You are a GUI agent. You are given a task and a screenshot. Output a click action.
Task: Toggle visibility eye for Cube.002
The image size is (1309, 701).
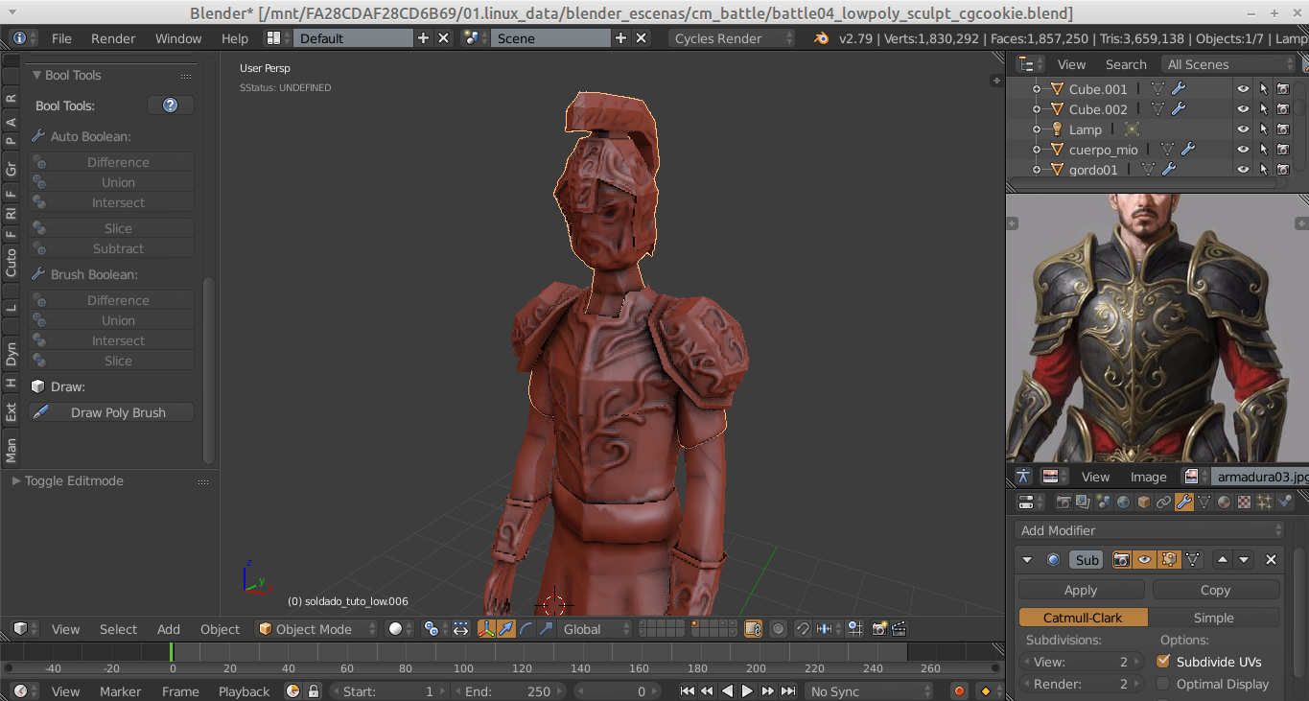(x=1243, y=109)
